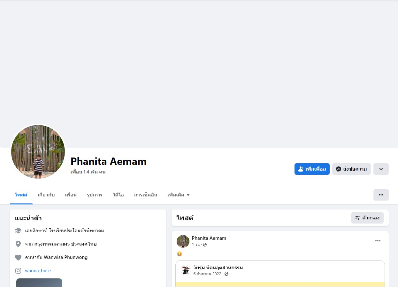Open relationship link Wanwisa Phunwong
The width and height of the screenshot is (398, 287).
[65, 257]
